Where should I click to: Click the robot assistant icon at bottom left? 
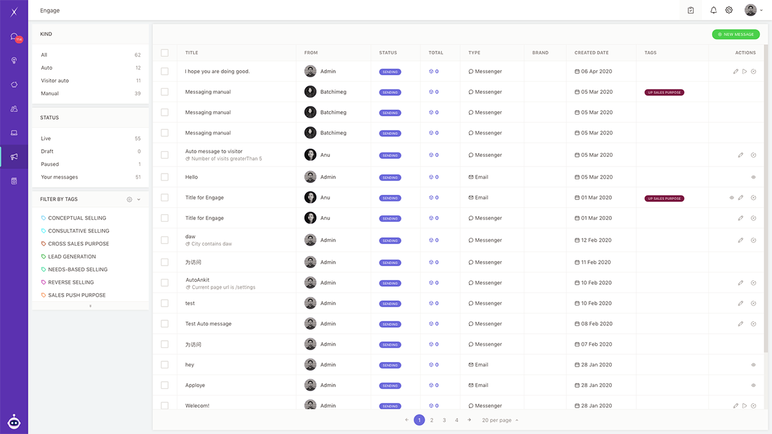[x=14, y=422]
